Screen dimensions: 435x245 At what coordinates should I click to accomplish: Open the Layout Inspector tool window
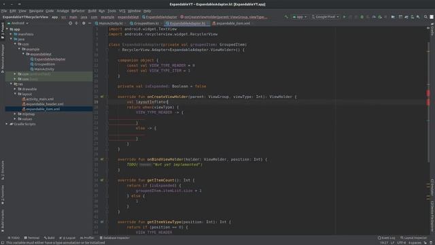413,238
